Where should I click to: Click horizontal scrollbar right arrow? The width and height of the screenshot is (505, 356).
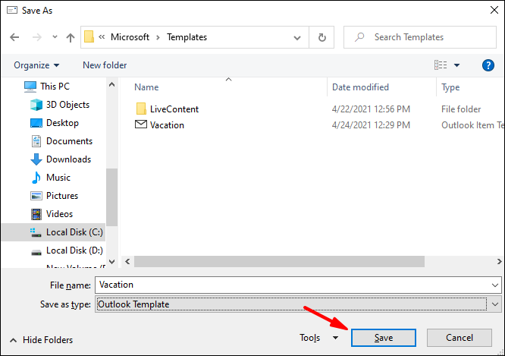(x=499, y=262)
